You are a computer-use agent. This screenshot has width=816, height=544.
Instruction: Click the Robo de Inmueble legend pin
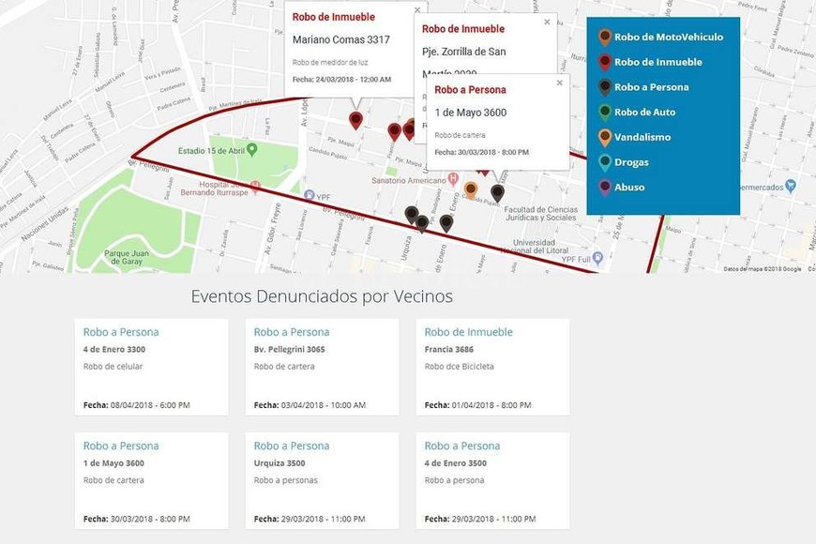click(605, 63)
